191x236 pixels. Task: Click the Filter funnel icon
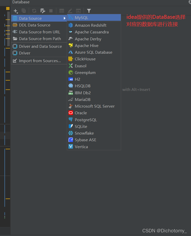[89, 11]
